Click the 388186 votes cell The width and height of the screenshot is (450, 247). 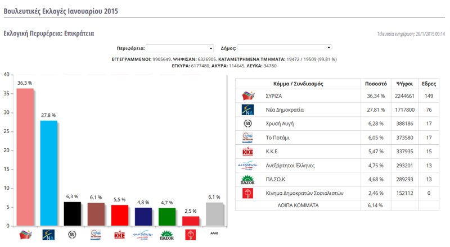click(404, 124)
